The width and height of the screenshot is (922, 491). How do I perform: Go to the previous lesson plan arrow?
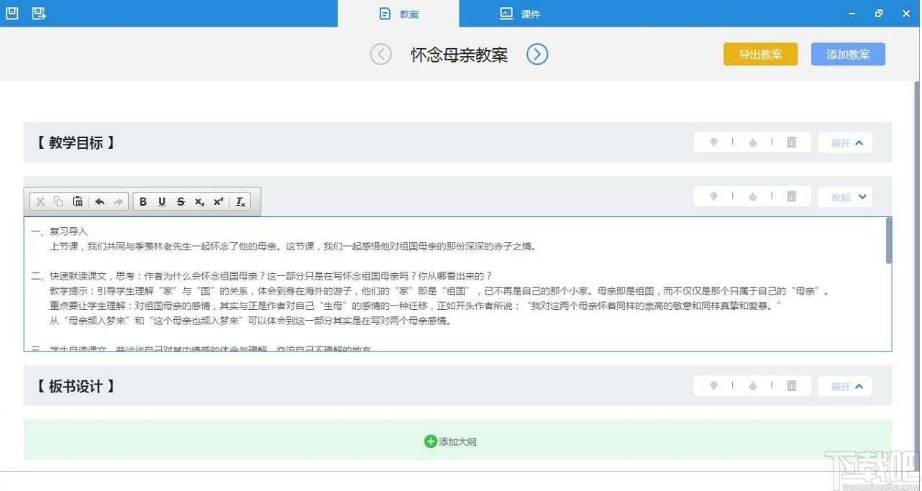(381, 55)
